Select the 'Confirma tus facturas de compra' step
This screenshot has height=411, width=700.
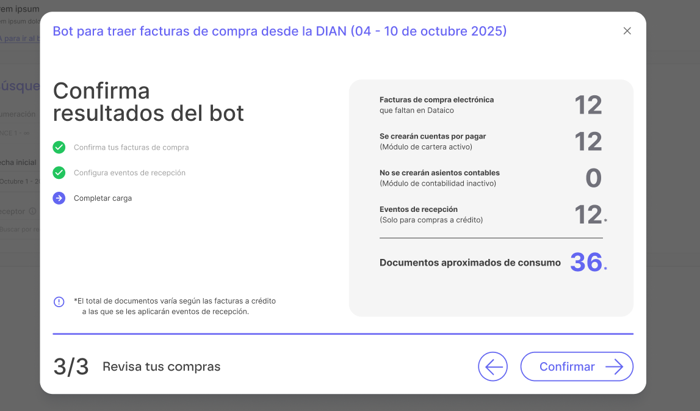131,147
